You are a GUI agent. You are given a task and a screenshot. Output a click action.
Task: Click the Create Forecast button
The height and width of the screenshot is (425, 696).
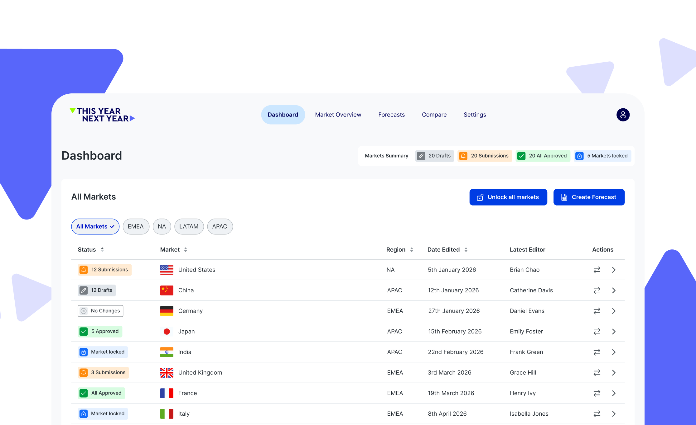click(589, 197)
